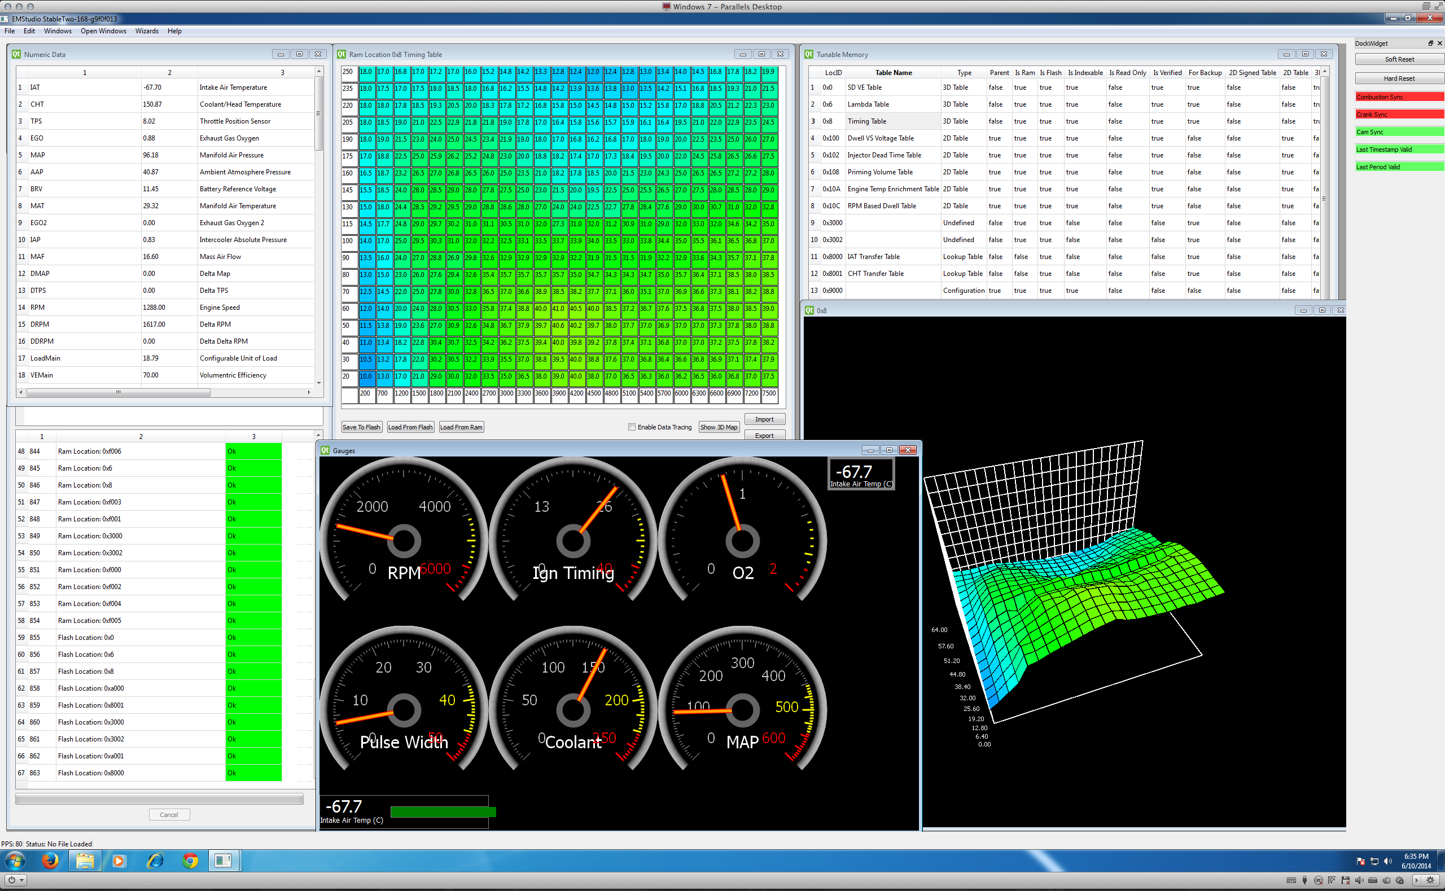Click the Parallels settings gear icon
Screen dimensions: 1445x891
click(x=1430, y=880)
